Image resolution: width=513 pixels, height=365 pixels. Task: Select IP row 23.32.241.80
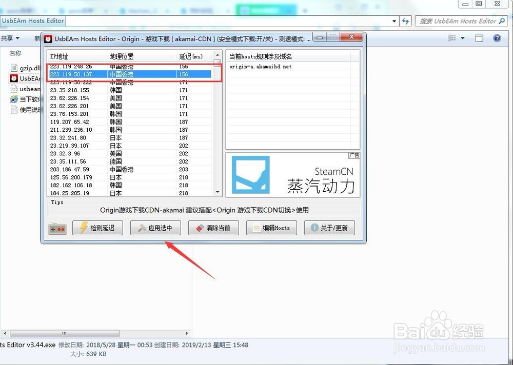(x=130, y=138)
